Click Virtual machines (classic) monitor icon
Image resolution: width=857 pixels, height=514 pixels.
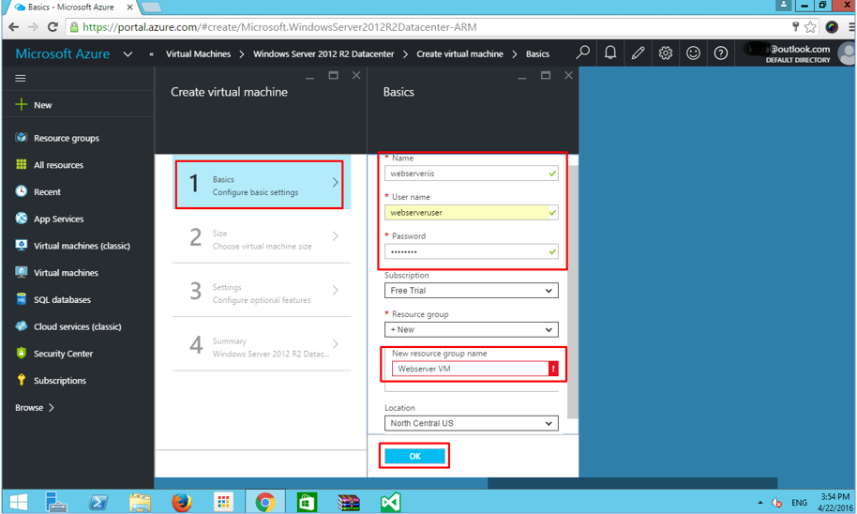click(x=22, y=245)
